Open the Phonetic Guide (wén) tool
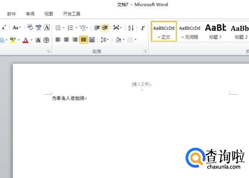249x178 pixels. (38, 27)
